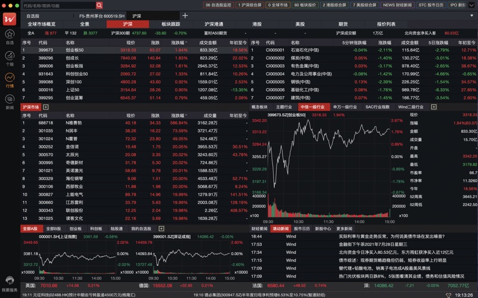
Task: Select the 创业板 tab
Action: point(75,229)
